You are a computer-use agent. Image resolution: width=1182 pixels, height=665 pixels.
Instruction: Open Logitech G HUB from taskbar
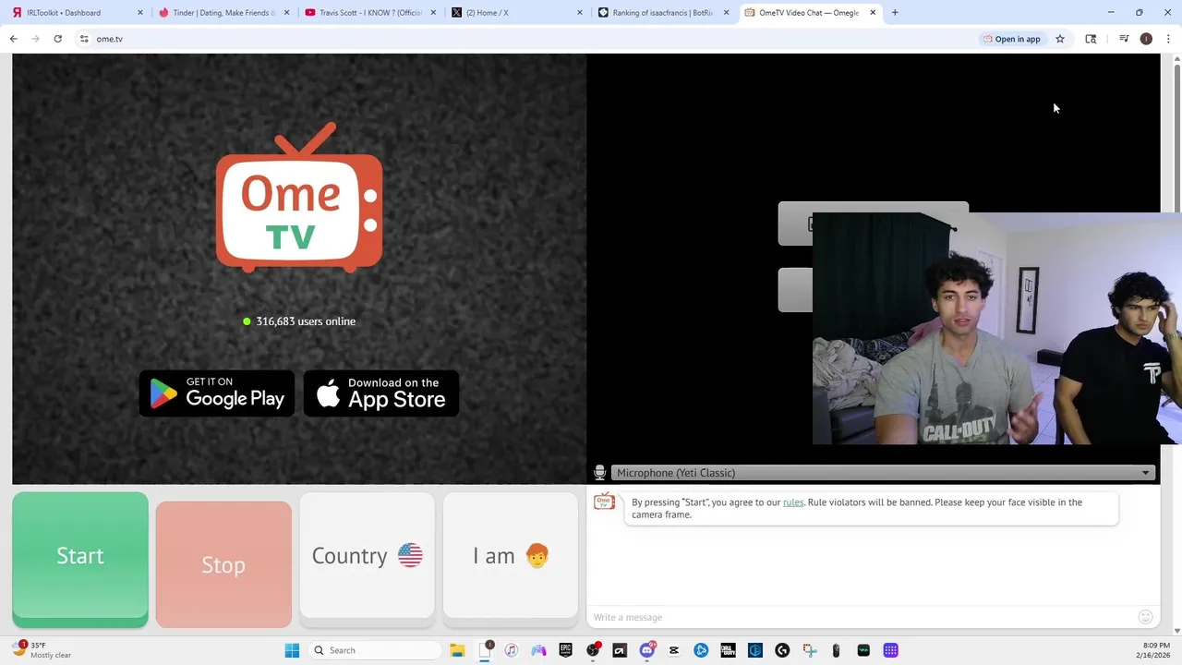782,650
